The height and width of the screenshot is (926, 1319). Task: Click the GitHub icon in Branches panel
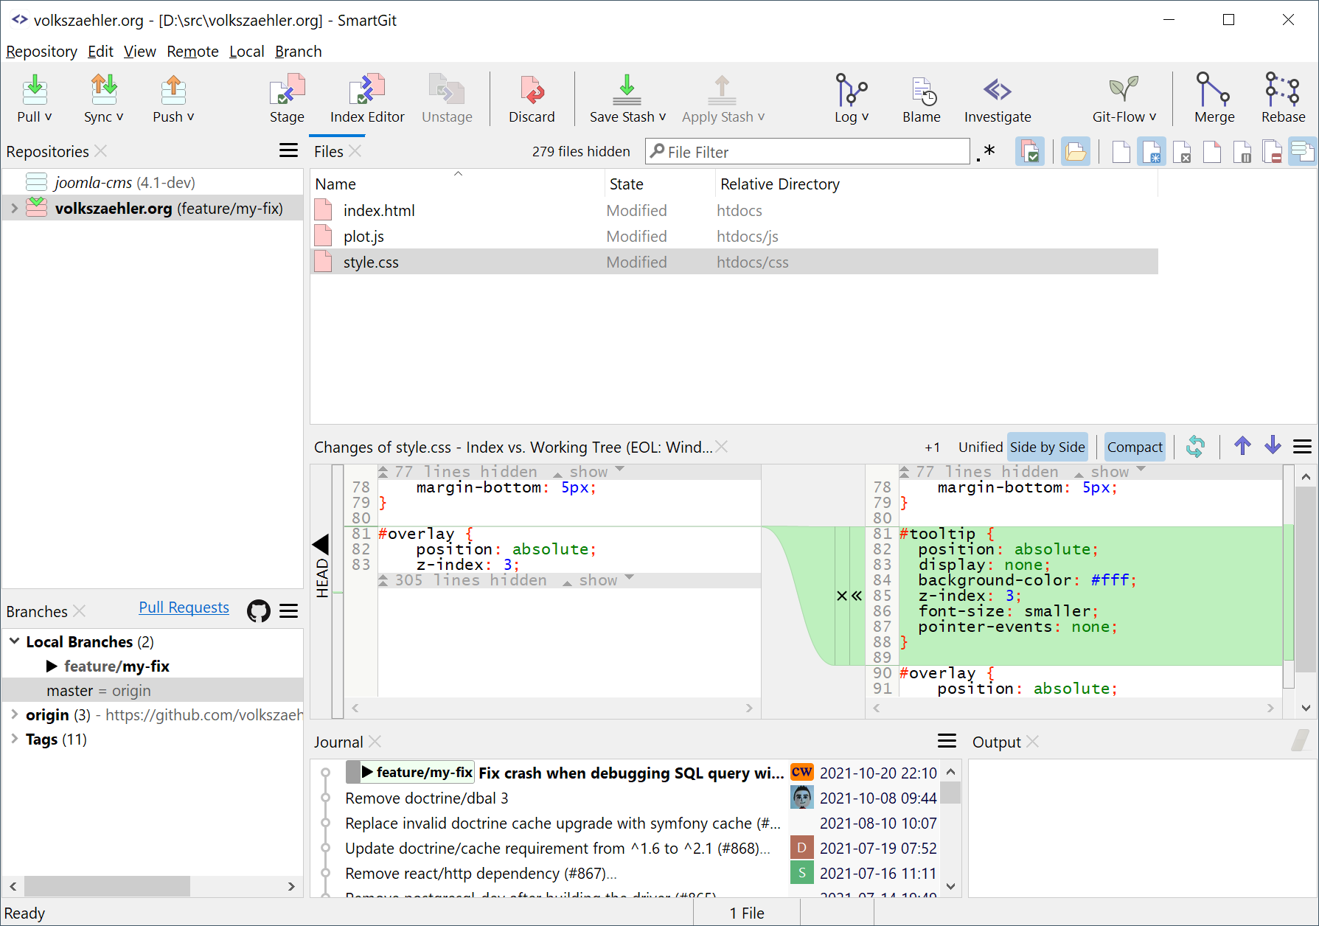pyautogui.click(x=259, y=611)
